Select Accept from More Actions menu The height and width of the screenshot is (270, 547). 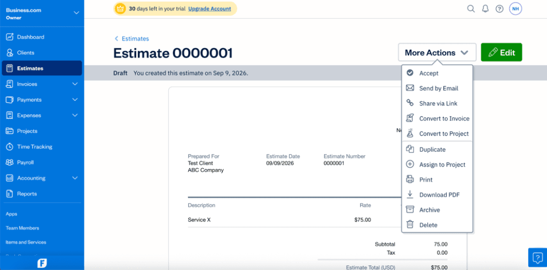[437, 73]
